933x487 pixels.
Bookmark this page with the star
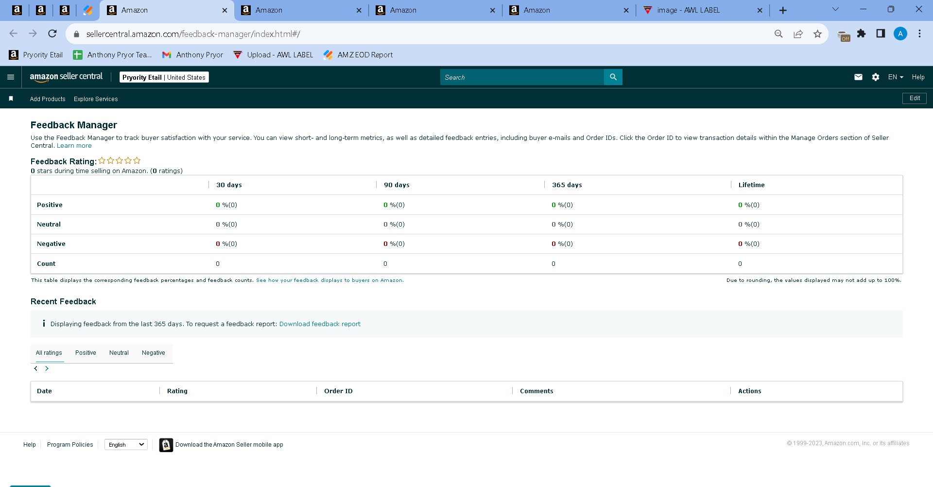817,34
